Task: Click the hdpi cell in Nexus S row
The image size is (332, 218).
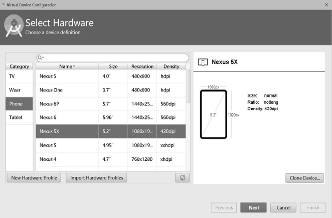Action: point(171,76)
